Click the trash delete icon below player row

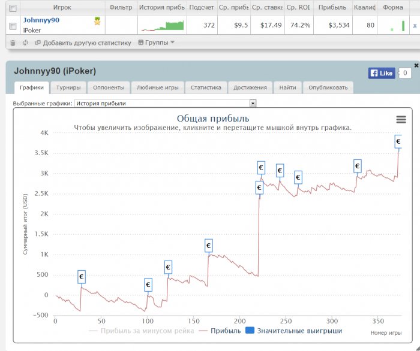click(13, 43)
